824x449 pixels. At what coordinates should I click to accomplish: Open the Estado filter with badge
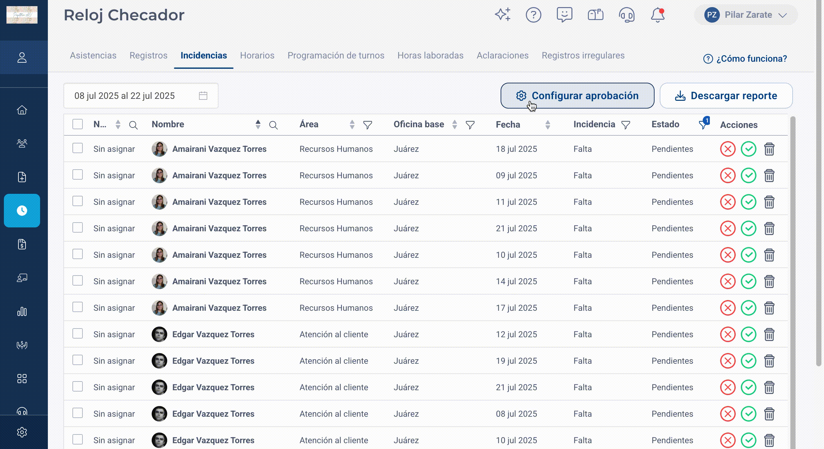click(704, 123)
